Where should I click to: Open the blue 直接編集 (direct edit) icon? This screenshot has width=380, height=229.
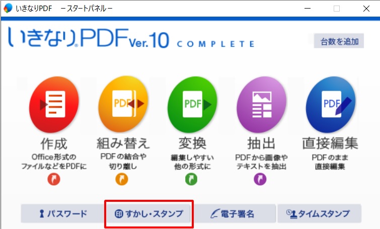(331, 105)
